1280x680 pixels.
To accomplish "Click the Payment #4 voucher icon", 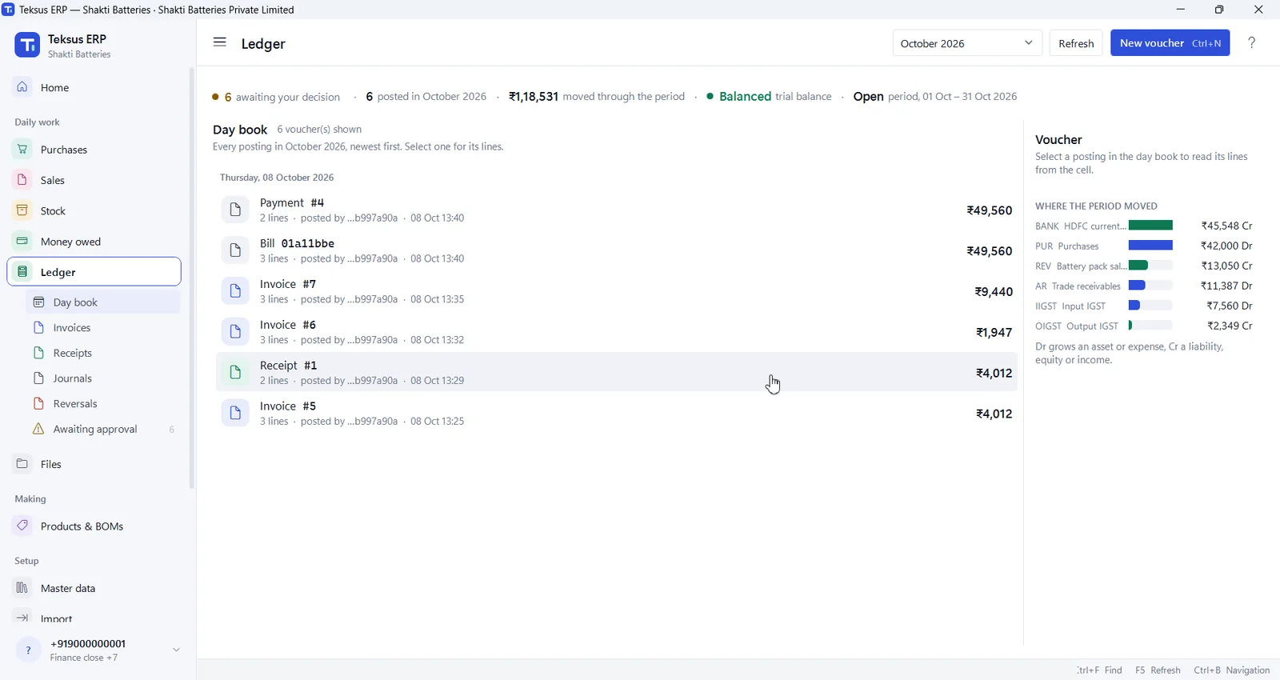I will click(x=235, y=210).
